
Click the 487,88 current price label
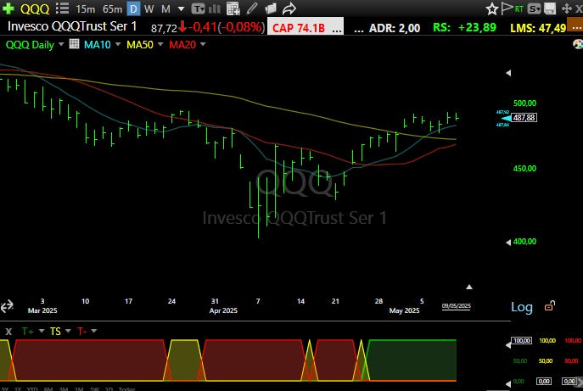click(x=524, y=118)
